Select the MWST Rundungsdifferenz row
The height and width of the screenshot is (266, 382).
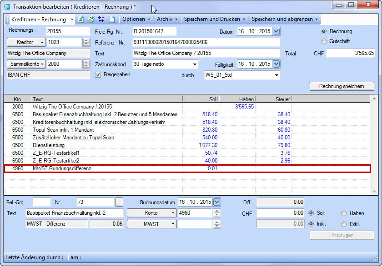(x=187, y=169)
